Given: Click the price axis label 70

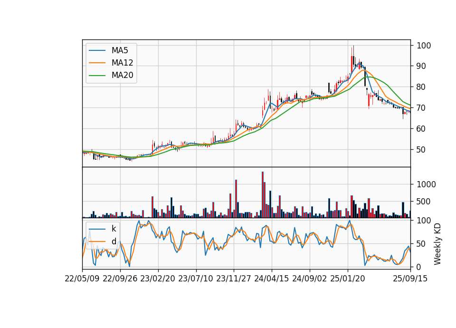Looking at the screenshot, I should [x=421, y=108].
